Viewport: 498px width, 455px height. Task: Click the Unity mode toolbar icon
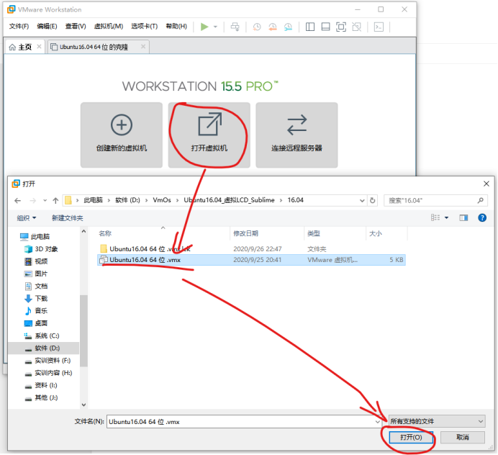pos(357,27)
